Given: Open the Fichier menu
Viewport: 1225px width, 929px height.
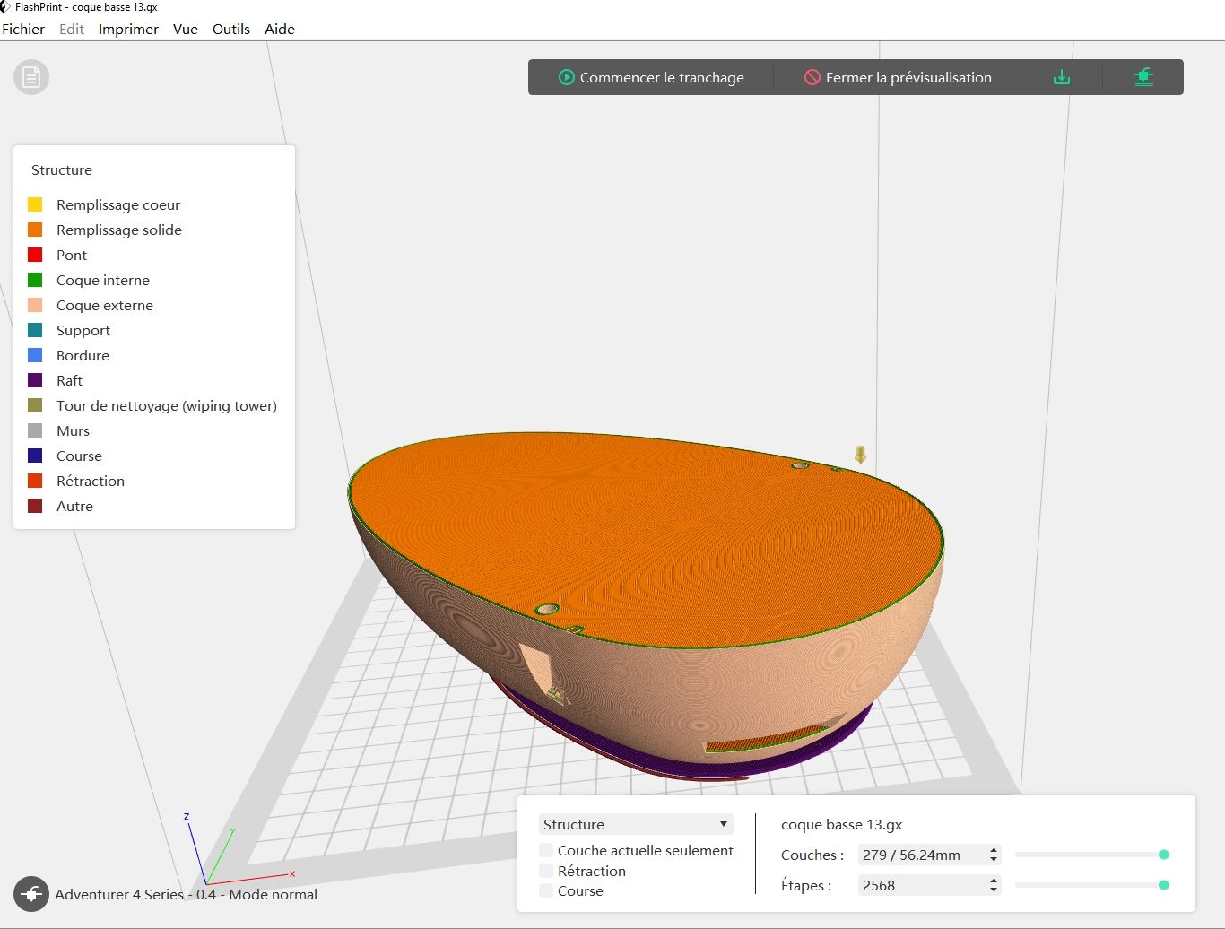Looking at the screenshot, I should pos(23,29).
